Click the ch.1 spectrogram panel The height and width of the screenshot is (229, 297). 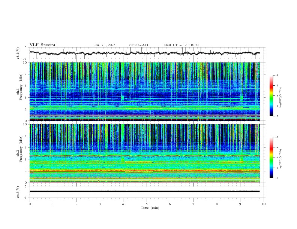pos(145,91)
